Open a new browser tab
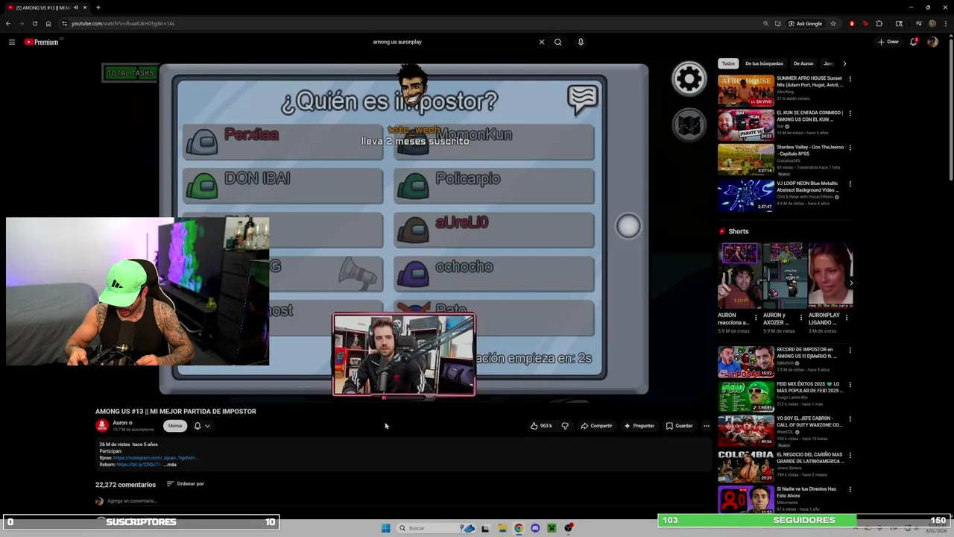This screenshot has height=537, width=954. [98, 7]
